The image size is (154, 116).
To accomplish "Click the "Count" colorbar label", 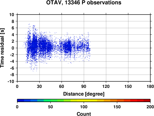I will tap(84, 114).
